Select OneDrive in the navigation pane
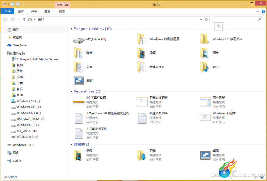267x181 pixels. click(17, 45)
